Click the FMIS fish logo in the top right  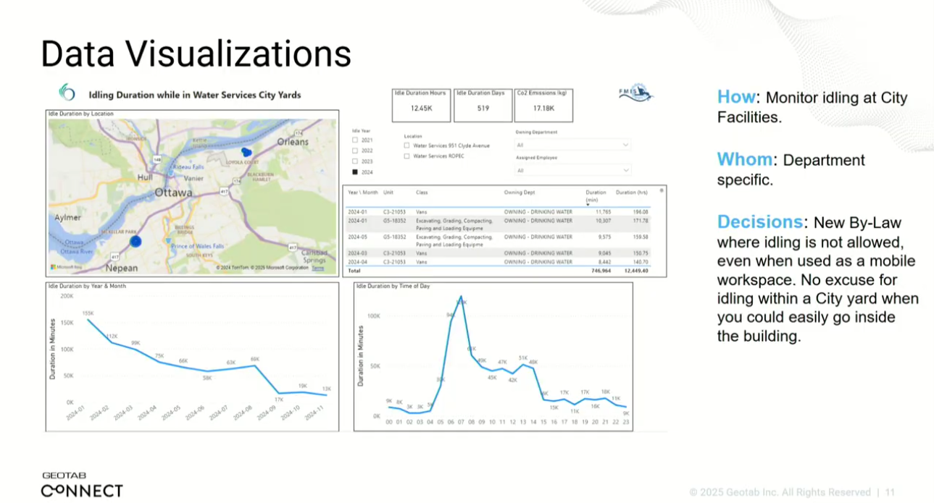click(636, 93)
